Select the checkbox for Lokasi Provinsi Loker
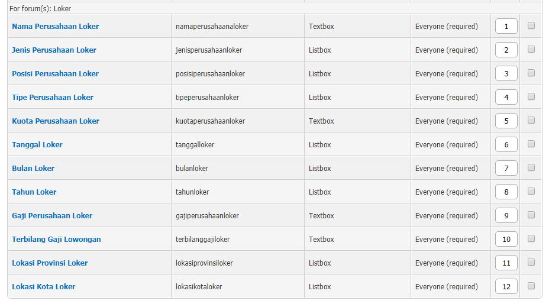The height and width of the screenshot is (307, 549). (x=531, y=262)
